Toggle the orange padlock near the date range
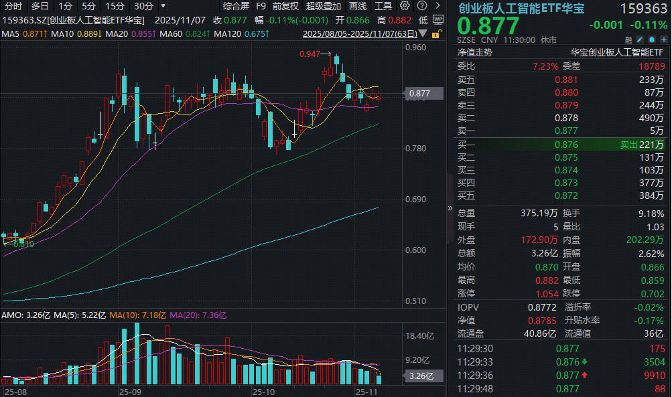Viewport: 672px width, 397px height. pos(436,33)
